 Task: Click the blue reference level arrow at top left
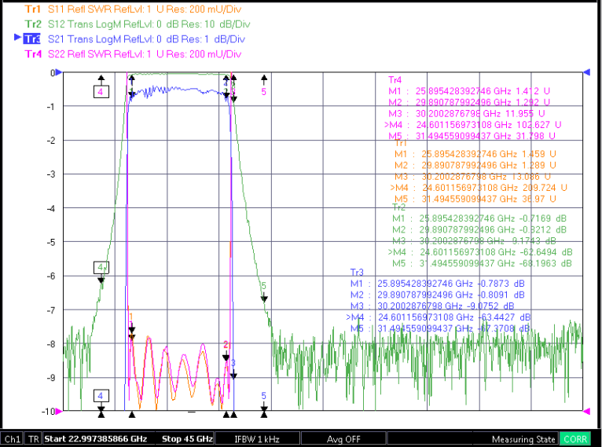click(59, 71)
